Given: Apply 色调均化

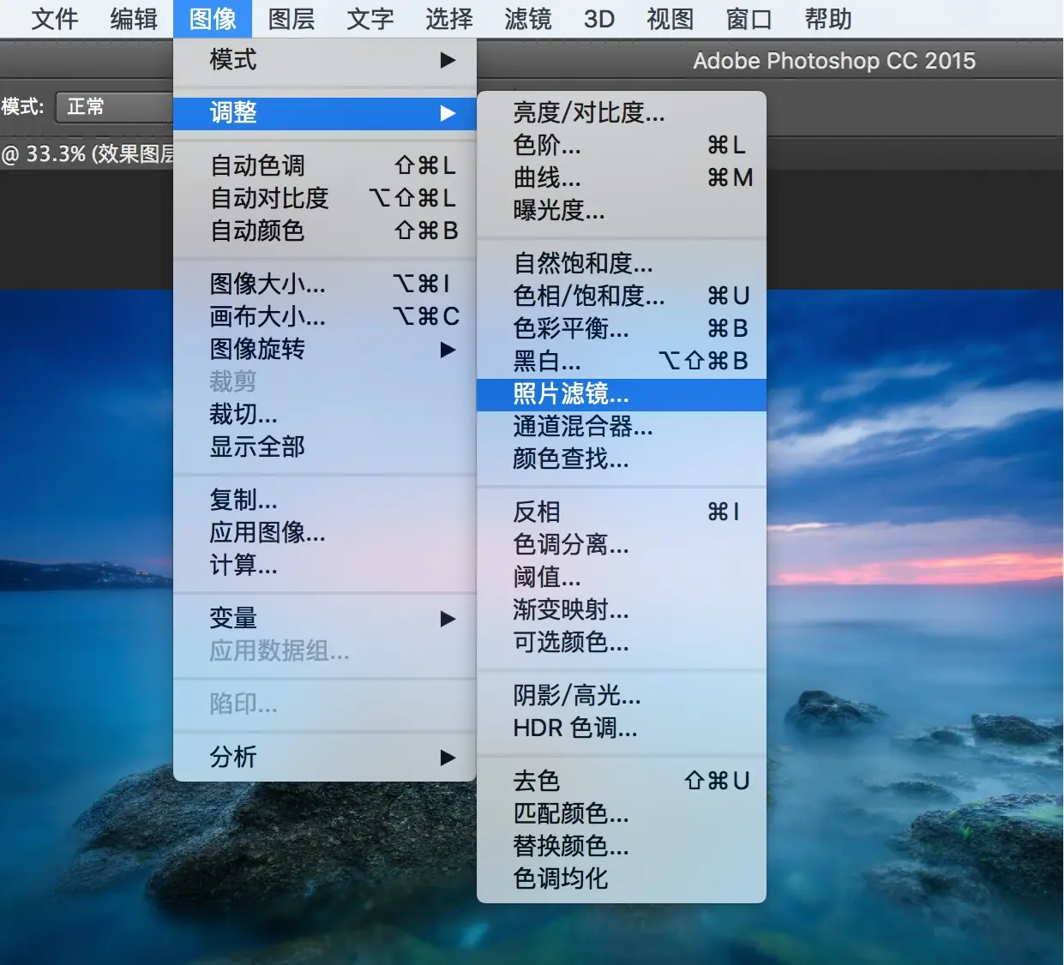Looking at the screenshot, I should point(622,878).
